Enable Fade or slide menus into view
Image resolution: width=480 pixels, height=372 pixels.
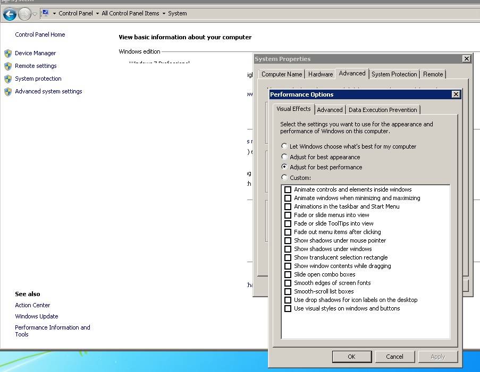point(288,215)
